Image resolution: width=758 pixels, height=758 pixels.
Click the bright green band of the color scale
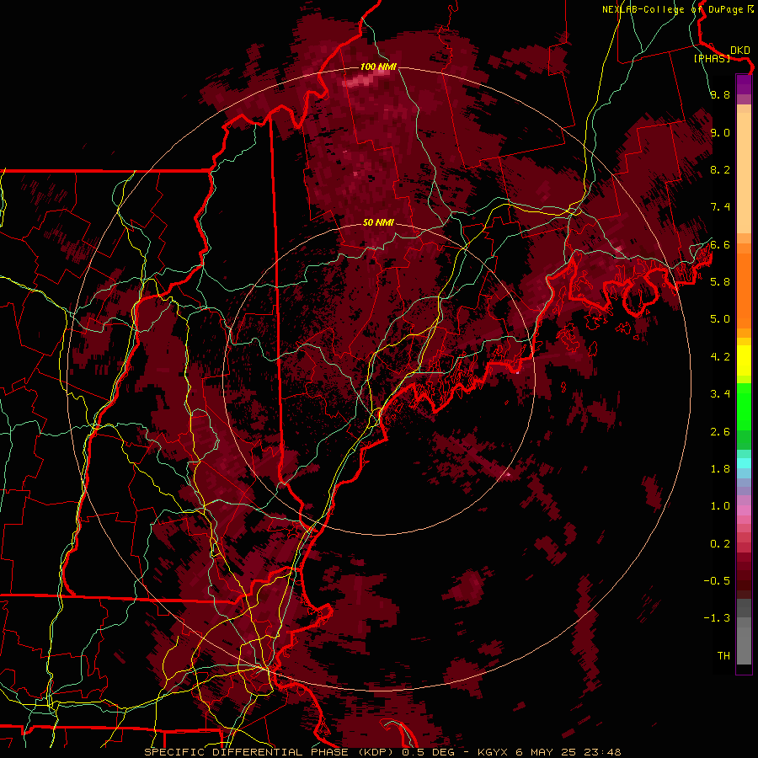[744, 408]
